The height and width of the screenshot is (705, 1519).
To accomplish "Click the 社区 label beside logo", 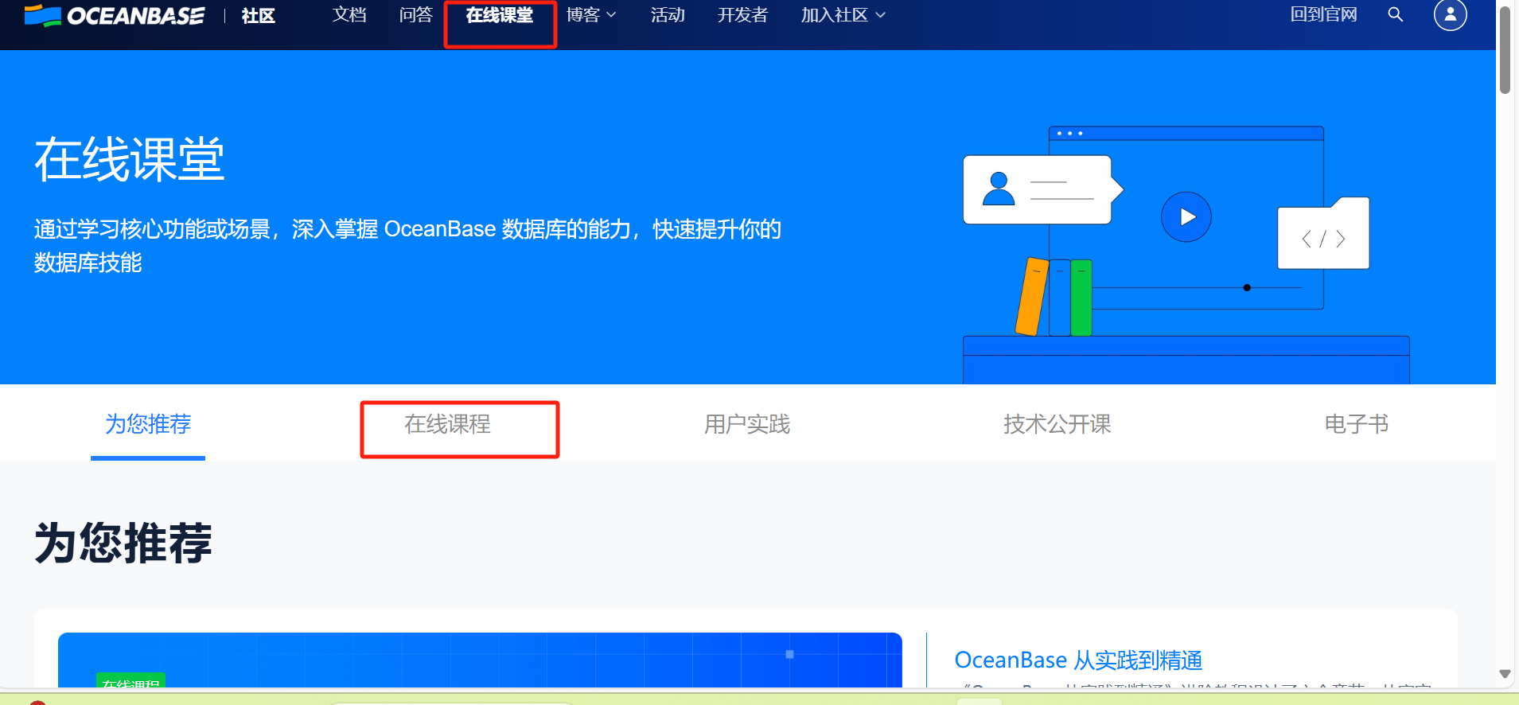I will pos(258,16).
